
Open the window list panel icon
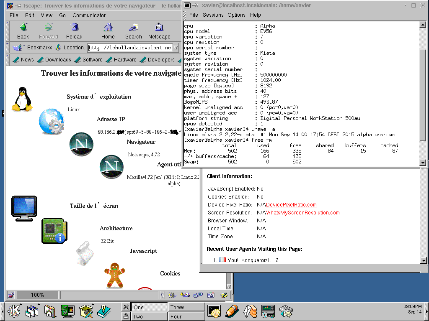coord(32,311)
